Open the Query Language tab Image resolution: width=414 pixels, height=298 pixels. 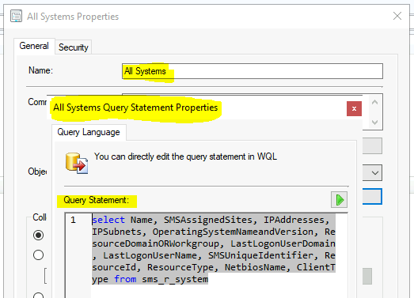89,132
